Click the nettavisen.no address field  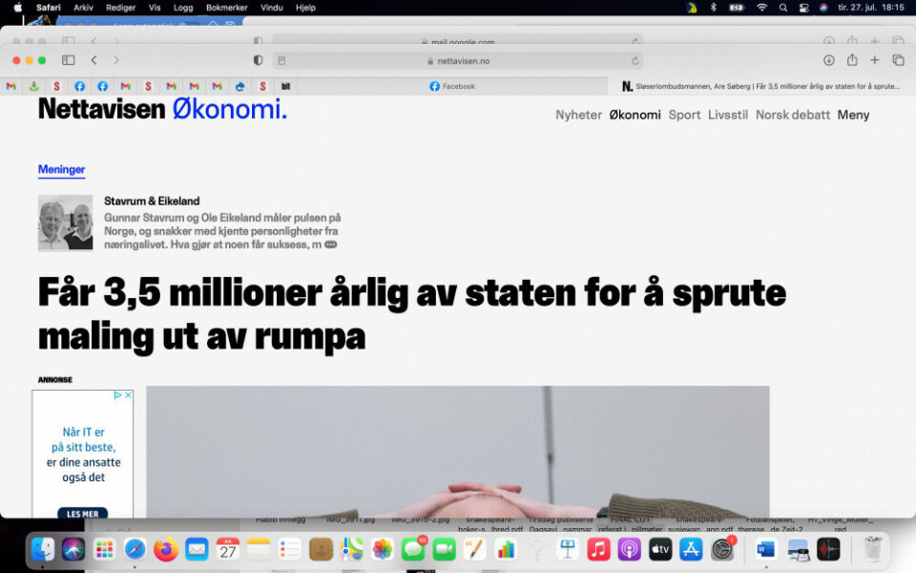[458, 60]
